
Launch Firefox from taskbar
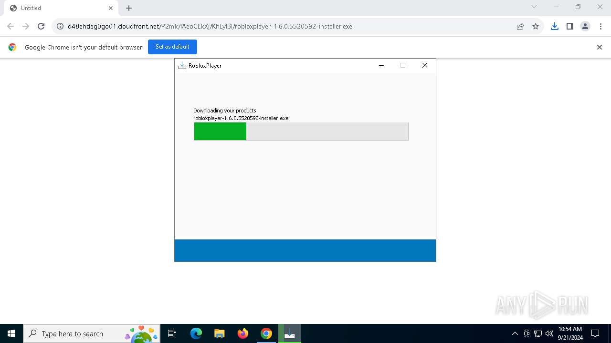242,333
